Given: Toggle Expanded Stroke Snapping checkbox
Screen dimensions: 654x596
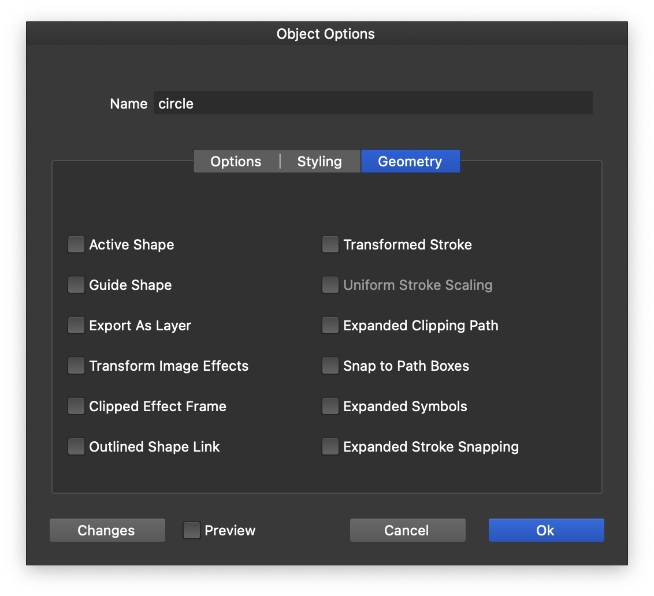Looking at the screenshot, I should (x=330, y=447).
